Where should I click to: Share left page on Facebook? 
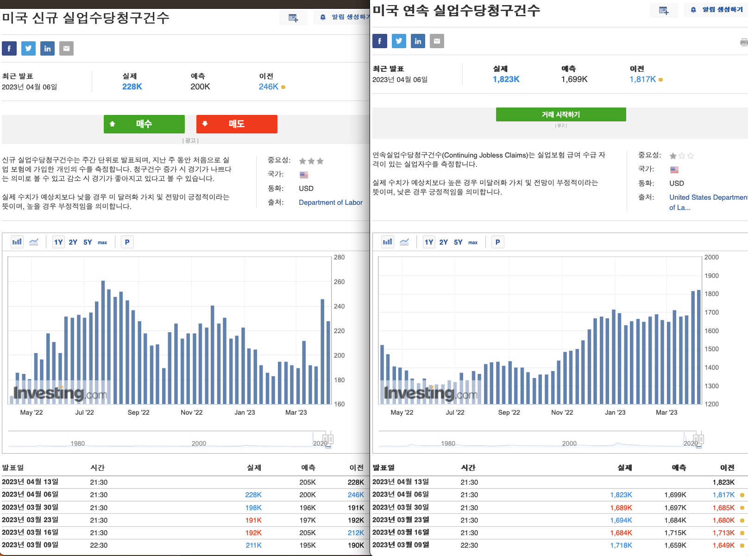click(9, 49)
